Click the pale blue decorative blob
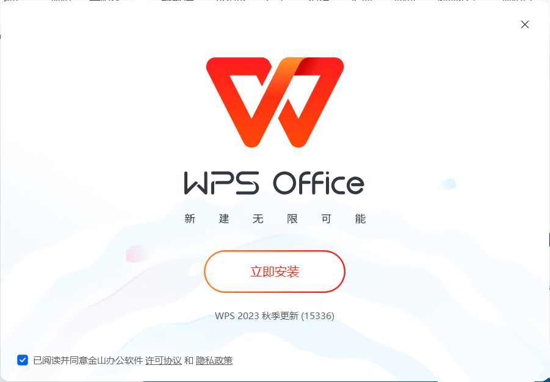The height and width of the screenshot is (382, 550). click(x=447, y=184)
